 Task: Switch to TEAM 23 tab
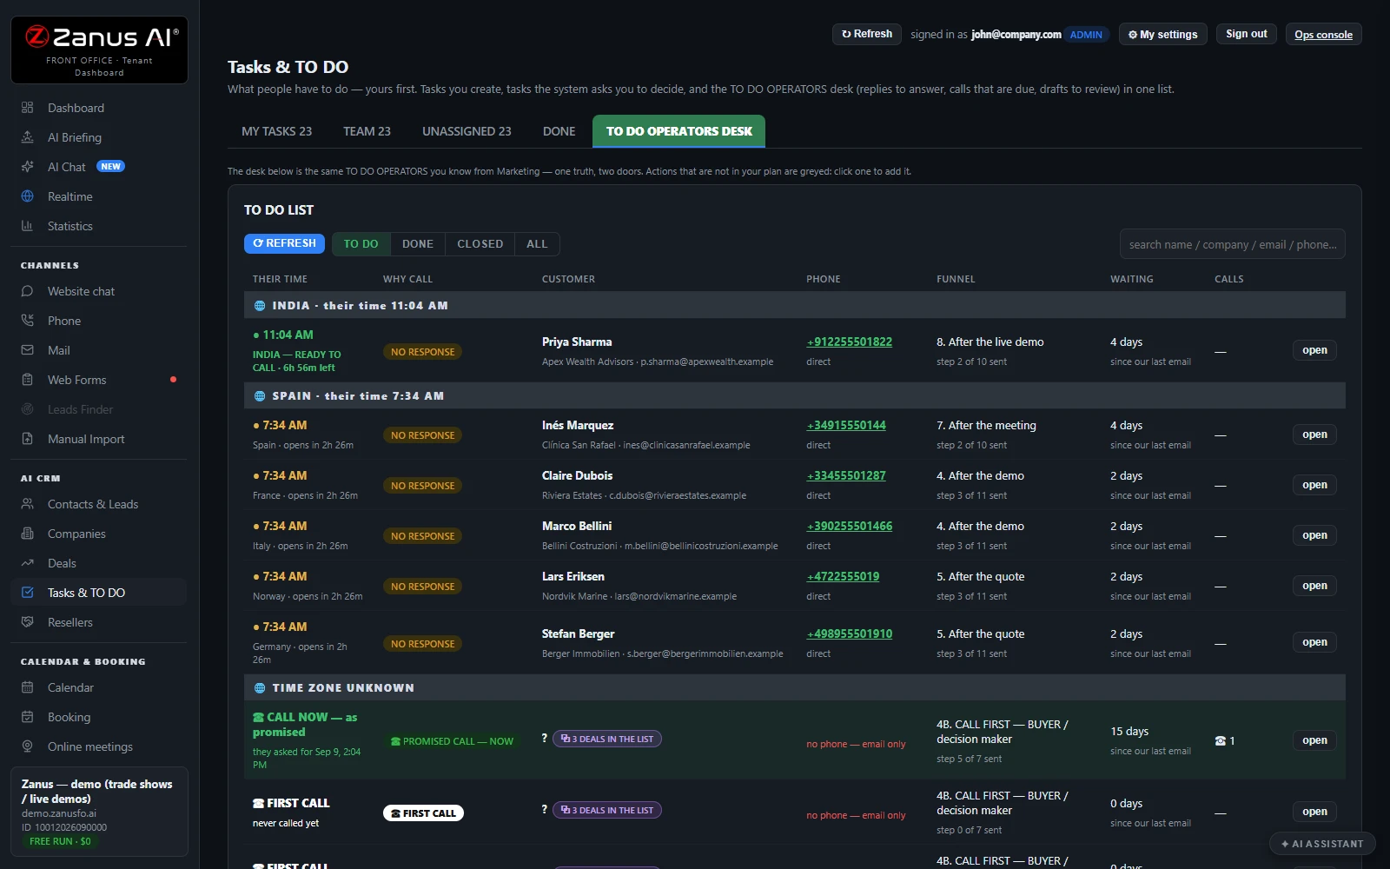tap(367, 131)
